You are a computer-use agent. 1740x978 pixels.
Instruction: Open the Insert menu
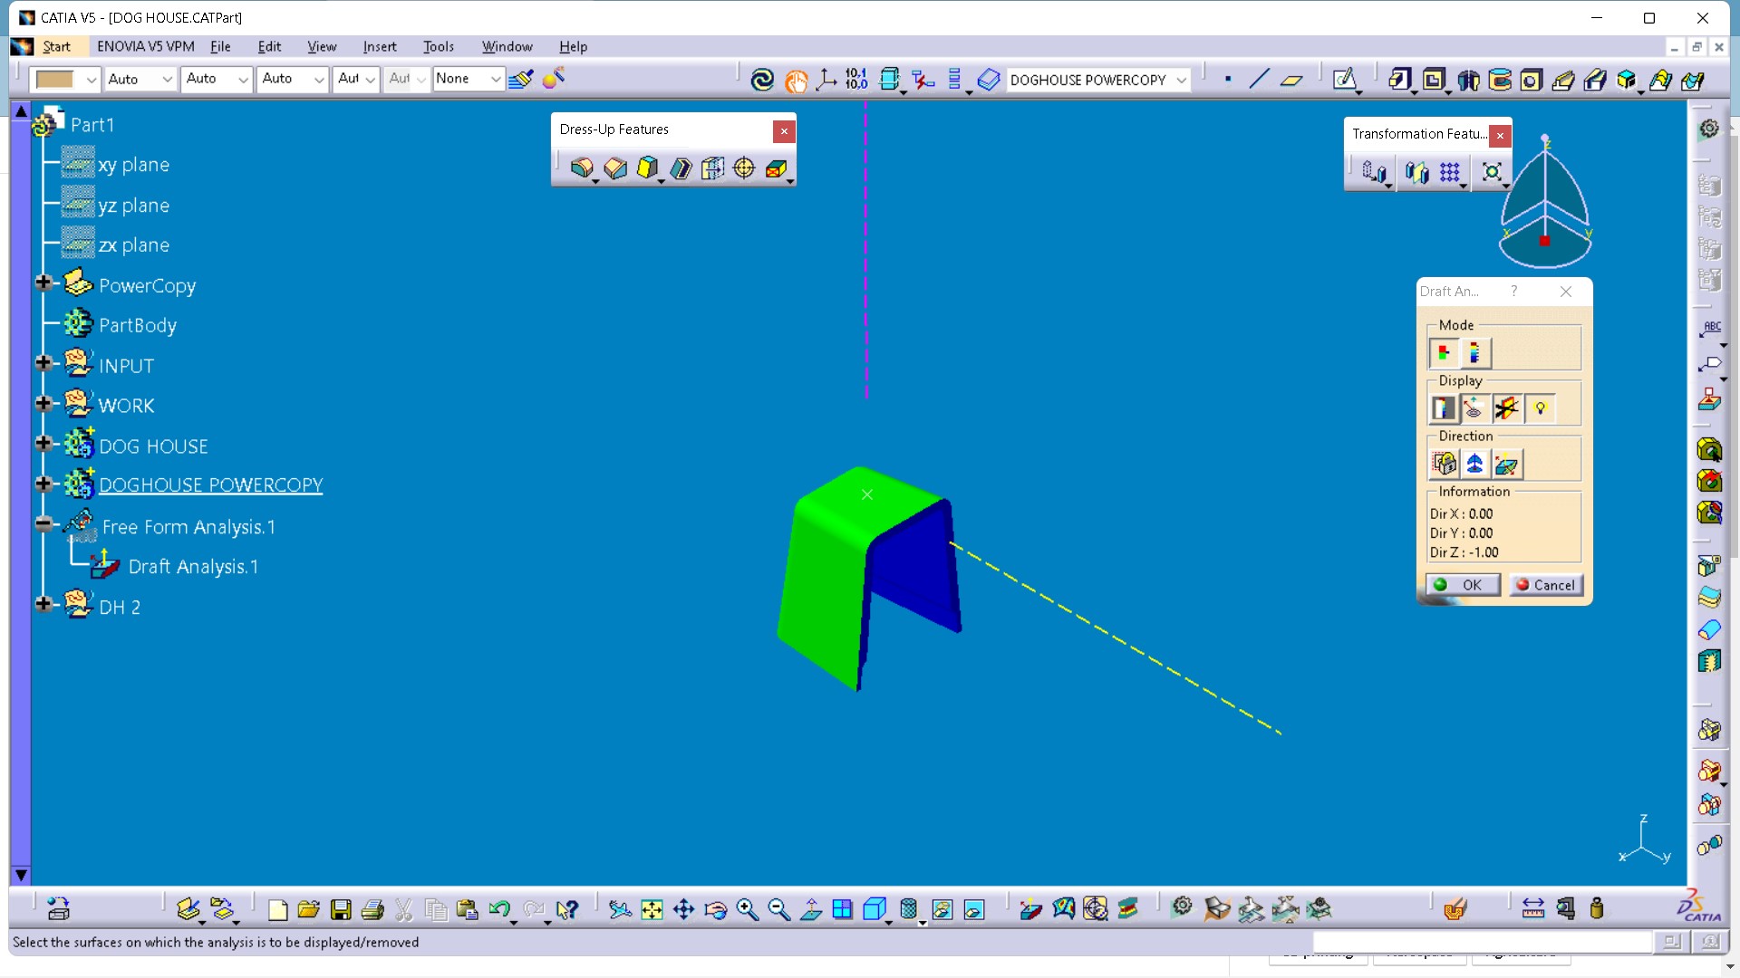coord(380,46)
